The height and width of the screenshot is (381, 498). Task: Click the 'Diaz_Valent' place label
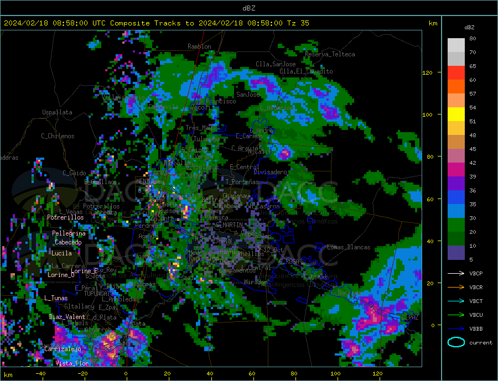pyautogui.click(x=67, y=317)
